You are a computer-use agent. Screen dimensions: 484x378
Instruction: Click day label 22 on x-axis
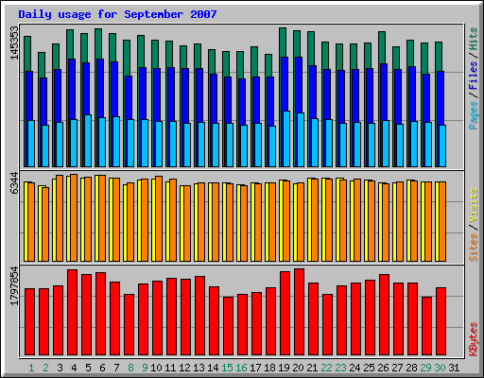326,368
